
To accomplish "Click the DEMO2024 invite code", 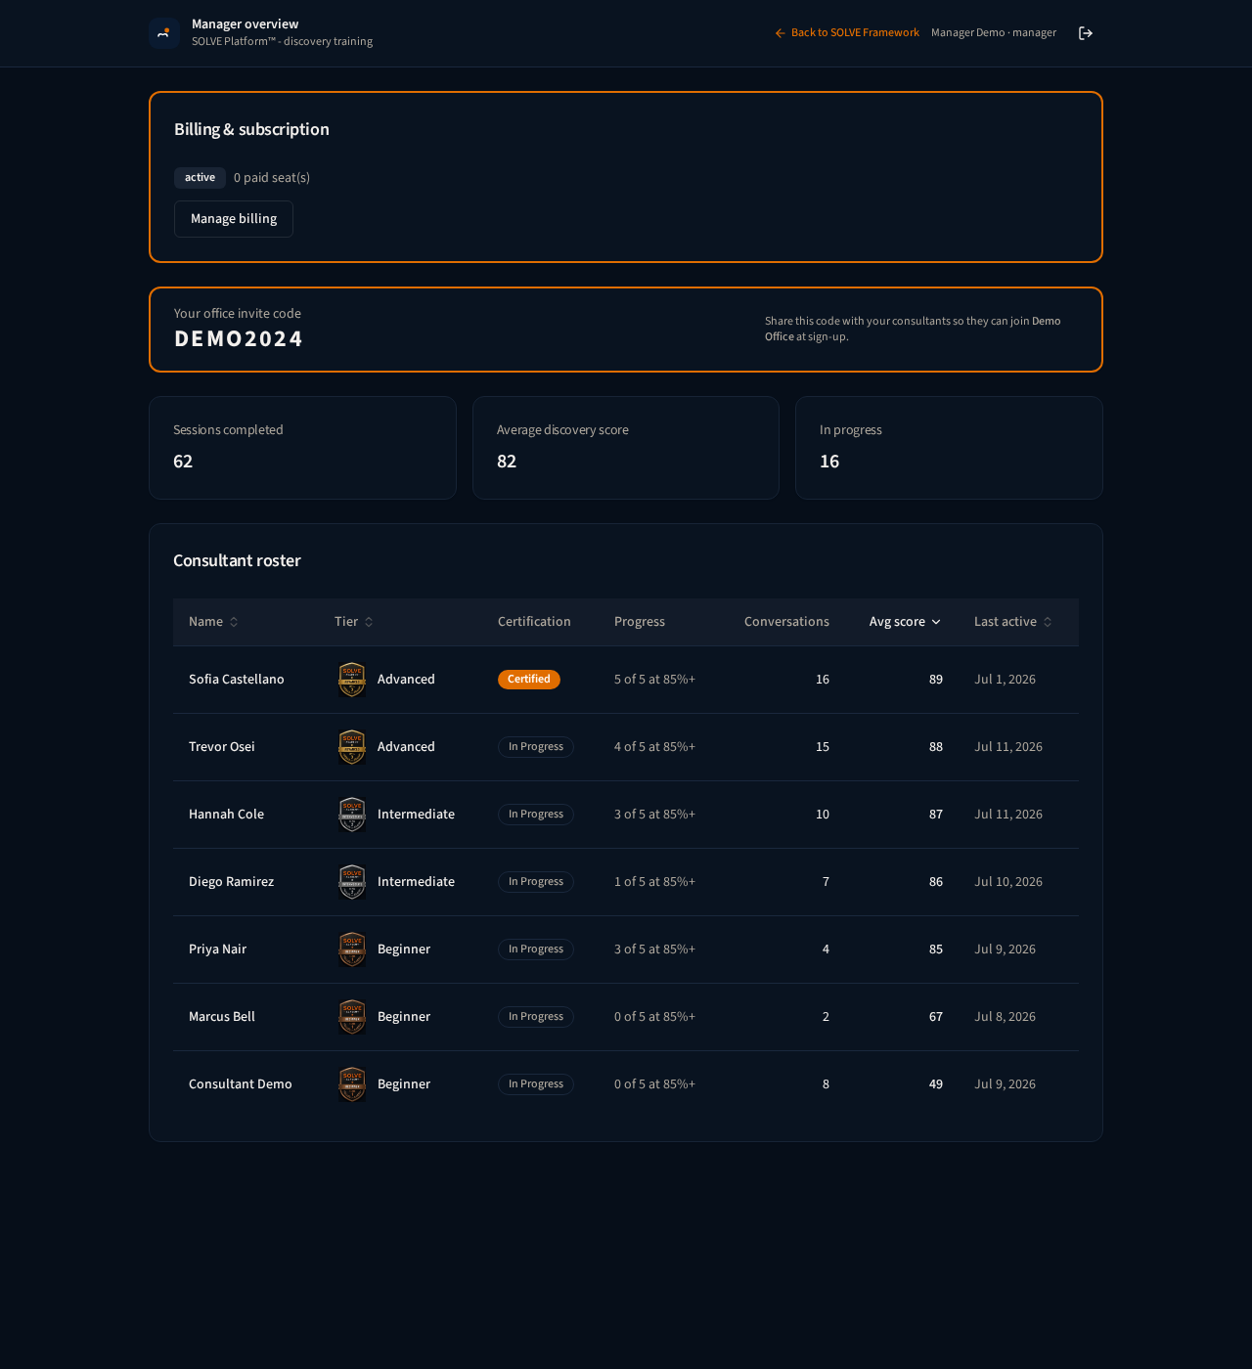I will coord(239,339).
